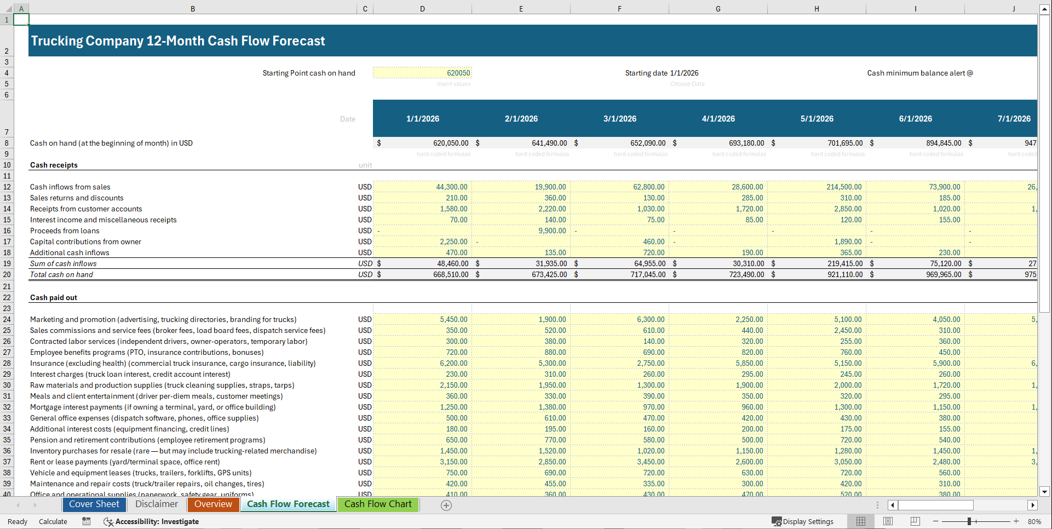This screenshot has height=529, width=1052.
Task: Add a new worksheet with the plus button
Action: click(446, 505)
